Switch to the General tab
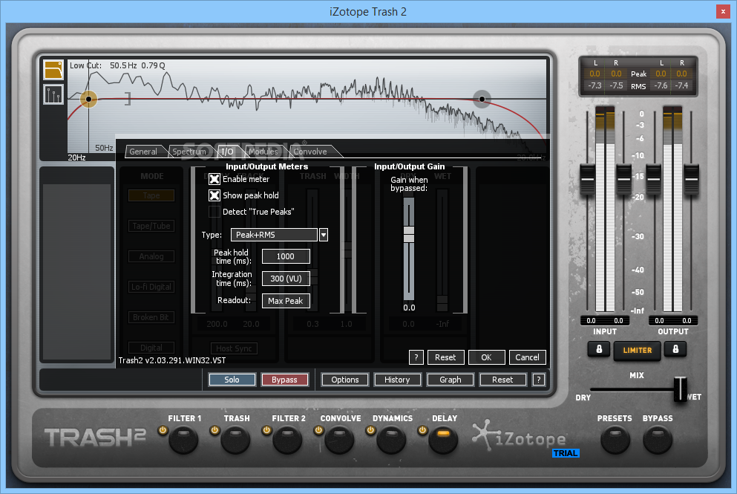The image size is (737, 494). [x=143, y=152]
